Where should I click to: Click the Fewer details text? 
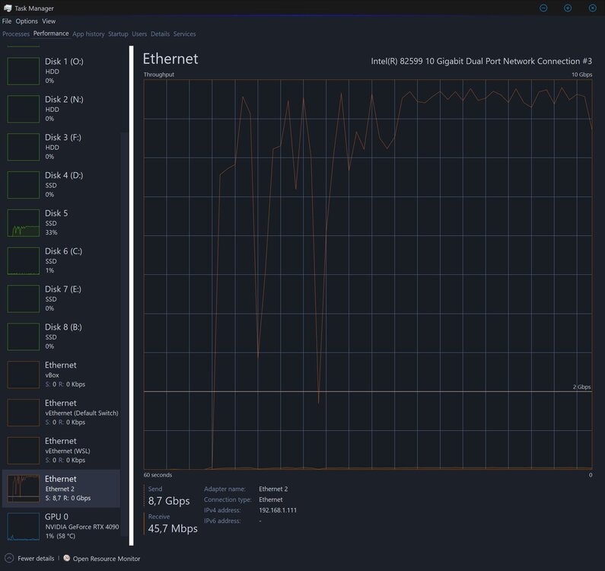pos(36,558)
